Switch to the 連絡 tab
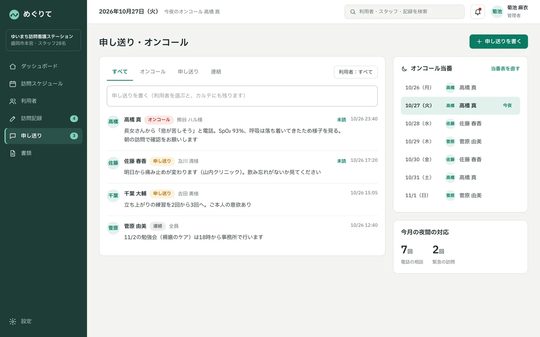 click(216, 72)
